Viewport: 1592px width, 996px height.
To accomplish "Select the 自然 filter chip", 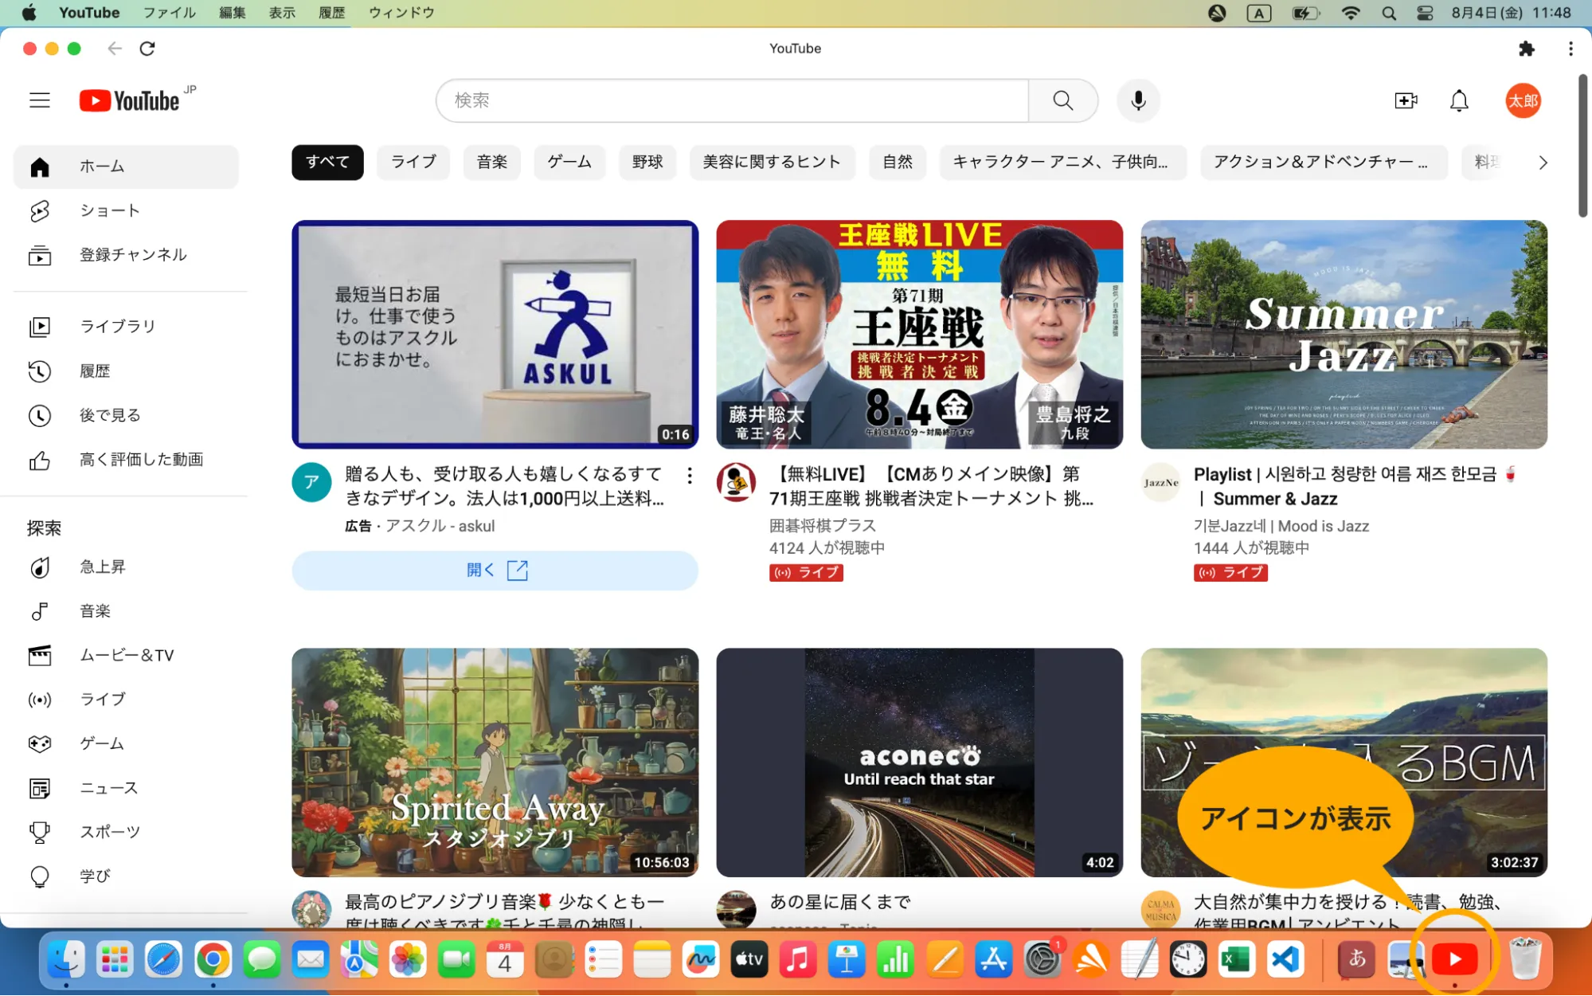I will [898, 163].
